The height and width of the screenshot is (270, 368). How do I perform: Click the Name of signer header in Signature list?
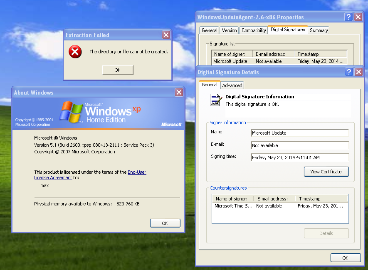[x=232, y=54]
